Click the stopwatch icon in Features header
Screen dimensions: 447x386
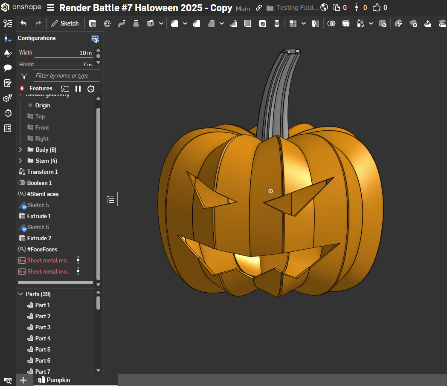point(91,89)
